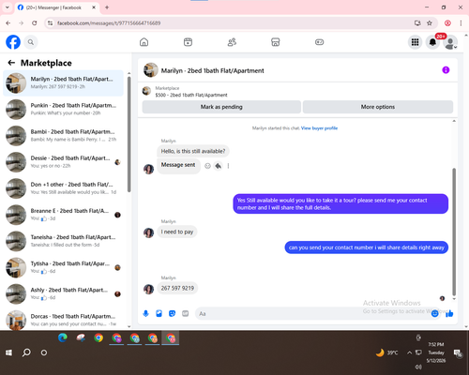Viewport: 469px width, 375px height.
Task: Open the Taneisha conversation
Action: 63,241
